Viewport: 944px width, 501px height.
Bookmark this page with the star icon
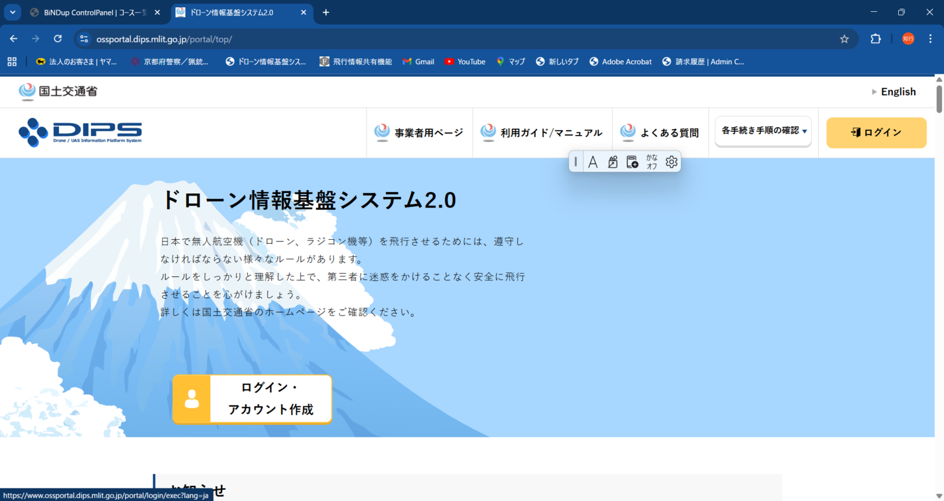coord(844,39)
